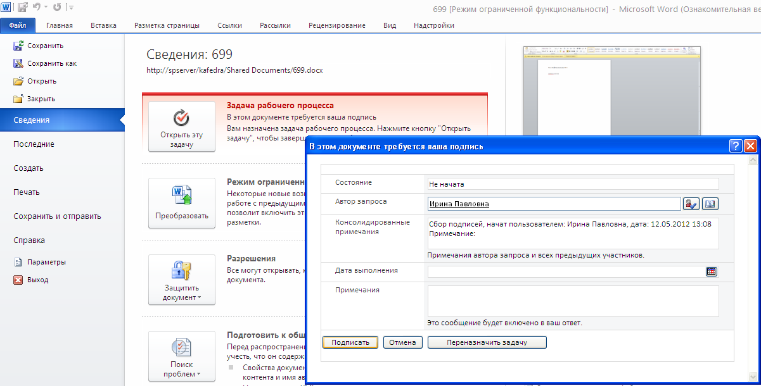Expand the Защитить документ dropdown button
The image size is (761, 386).
(x=182, y=280)
